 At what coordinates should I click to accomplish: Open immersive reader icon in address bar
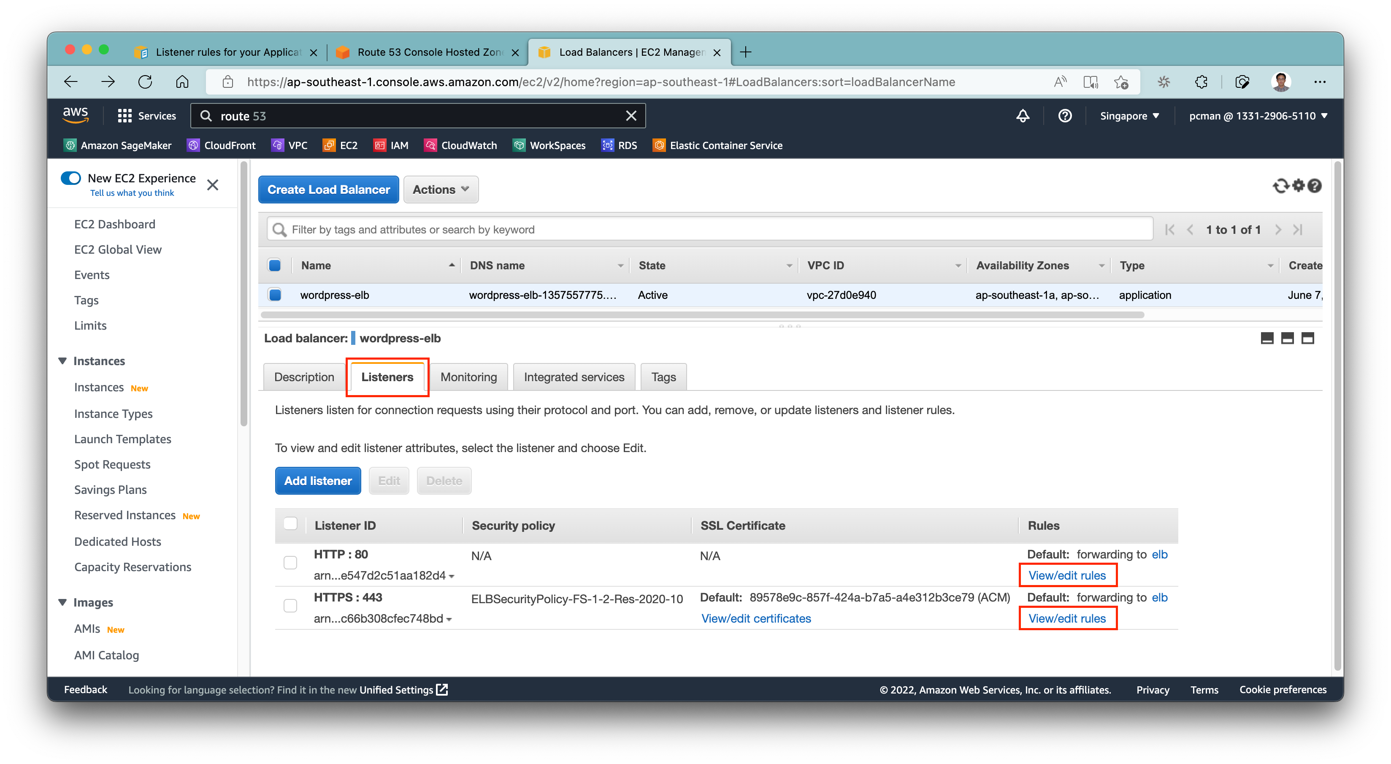[1090, 82]
